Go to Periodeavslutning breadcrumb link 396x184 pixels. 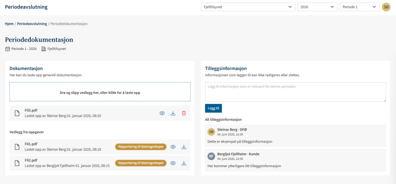[x=32, y=24]
